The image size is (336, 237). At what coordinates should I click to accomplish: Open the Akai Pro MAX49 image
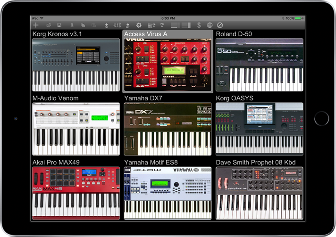tap(76, 193)
